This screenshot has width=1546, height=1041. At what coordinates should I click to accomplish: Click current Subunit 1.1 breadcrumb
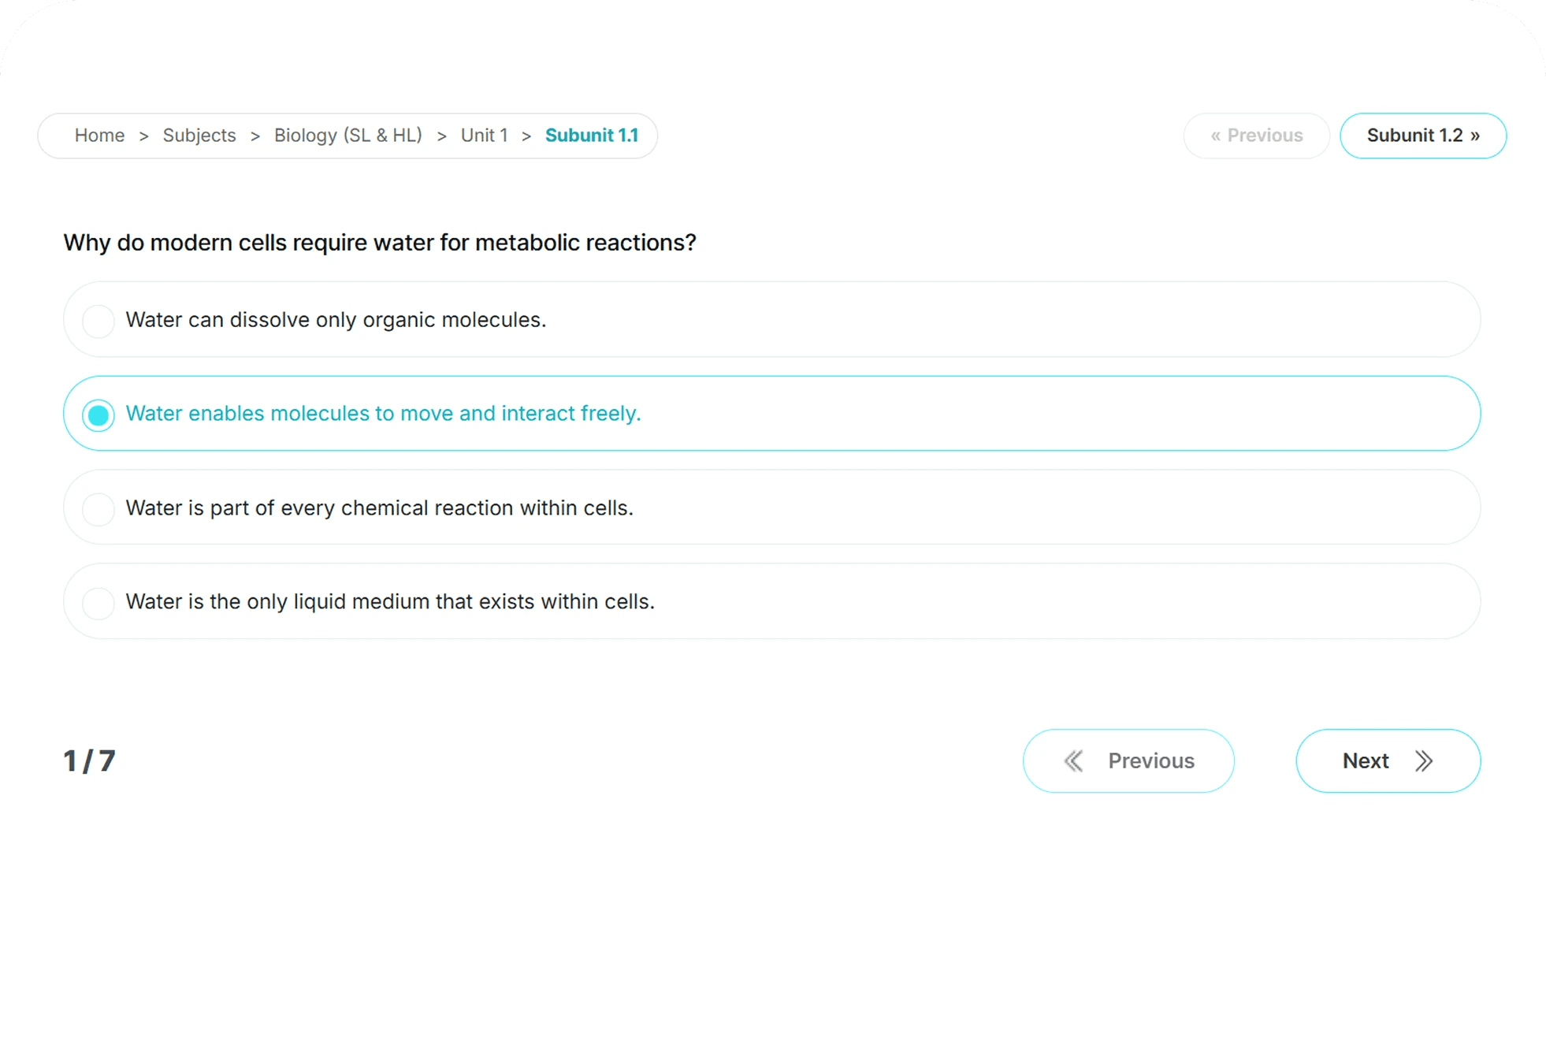pos(592,136)
